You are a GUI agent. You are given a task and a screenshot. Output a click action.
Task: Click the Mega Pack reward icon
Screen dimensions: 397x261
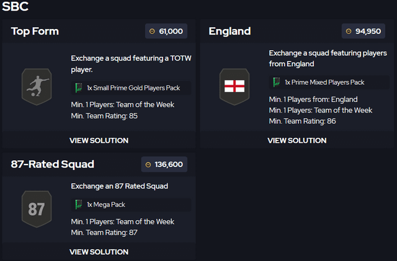[78, 204]
